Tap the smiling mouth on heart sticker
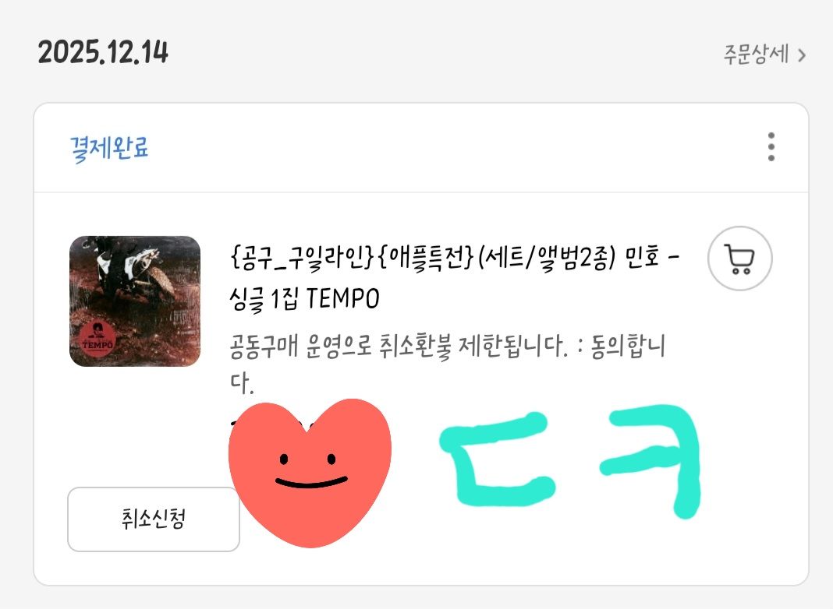Viewport: 833px width, 609px height. pos(310,482)
